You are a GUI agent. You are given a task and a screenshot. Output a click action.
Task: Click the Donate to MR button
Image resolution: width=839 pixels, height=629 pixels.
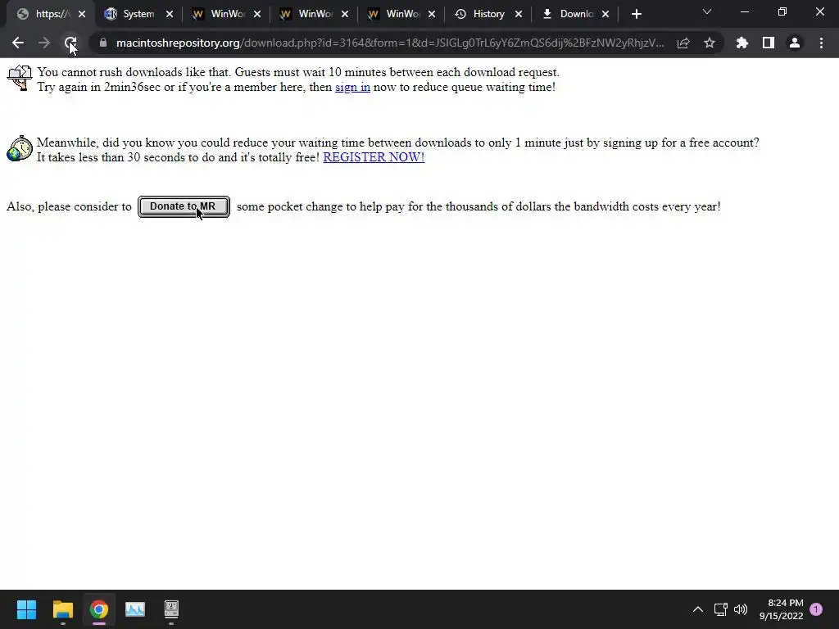point(184,207)
